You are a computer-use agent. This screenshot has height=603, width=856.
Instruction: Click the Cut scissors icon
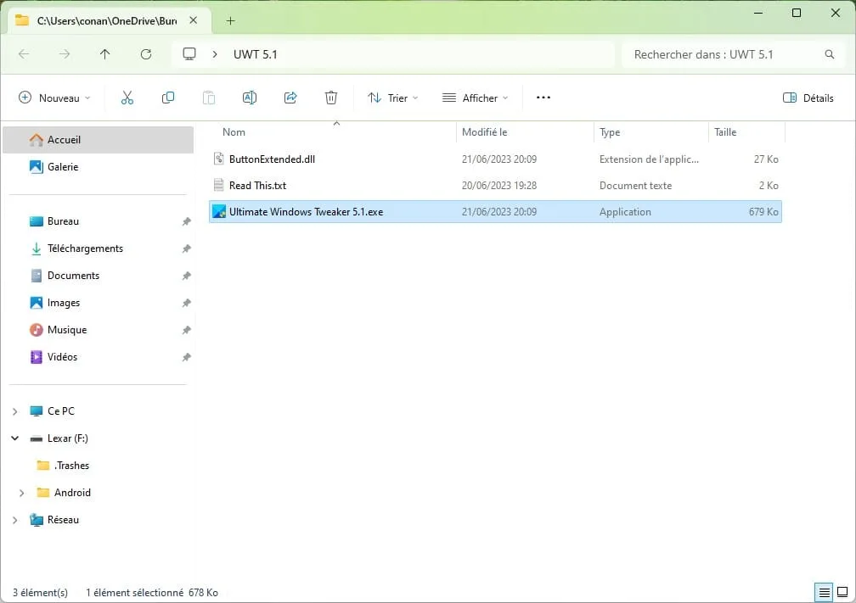pyautogui.click(x=127, y=98)
